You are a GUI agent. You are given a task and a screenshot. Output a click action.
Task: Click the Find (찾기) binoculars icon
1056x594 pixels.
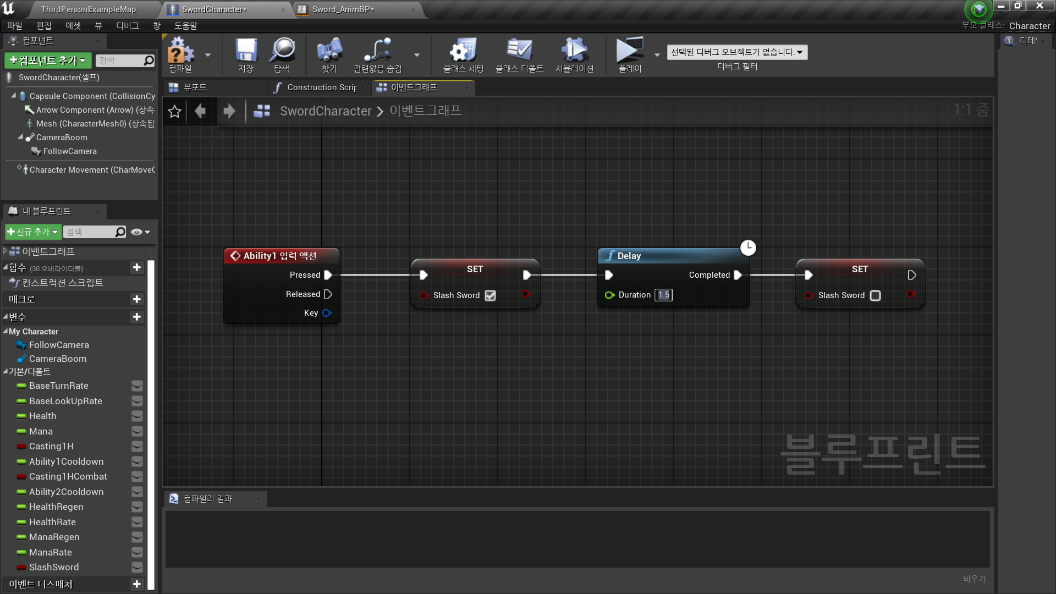(x=329, y=54)
